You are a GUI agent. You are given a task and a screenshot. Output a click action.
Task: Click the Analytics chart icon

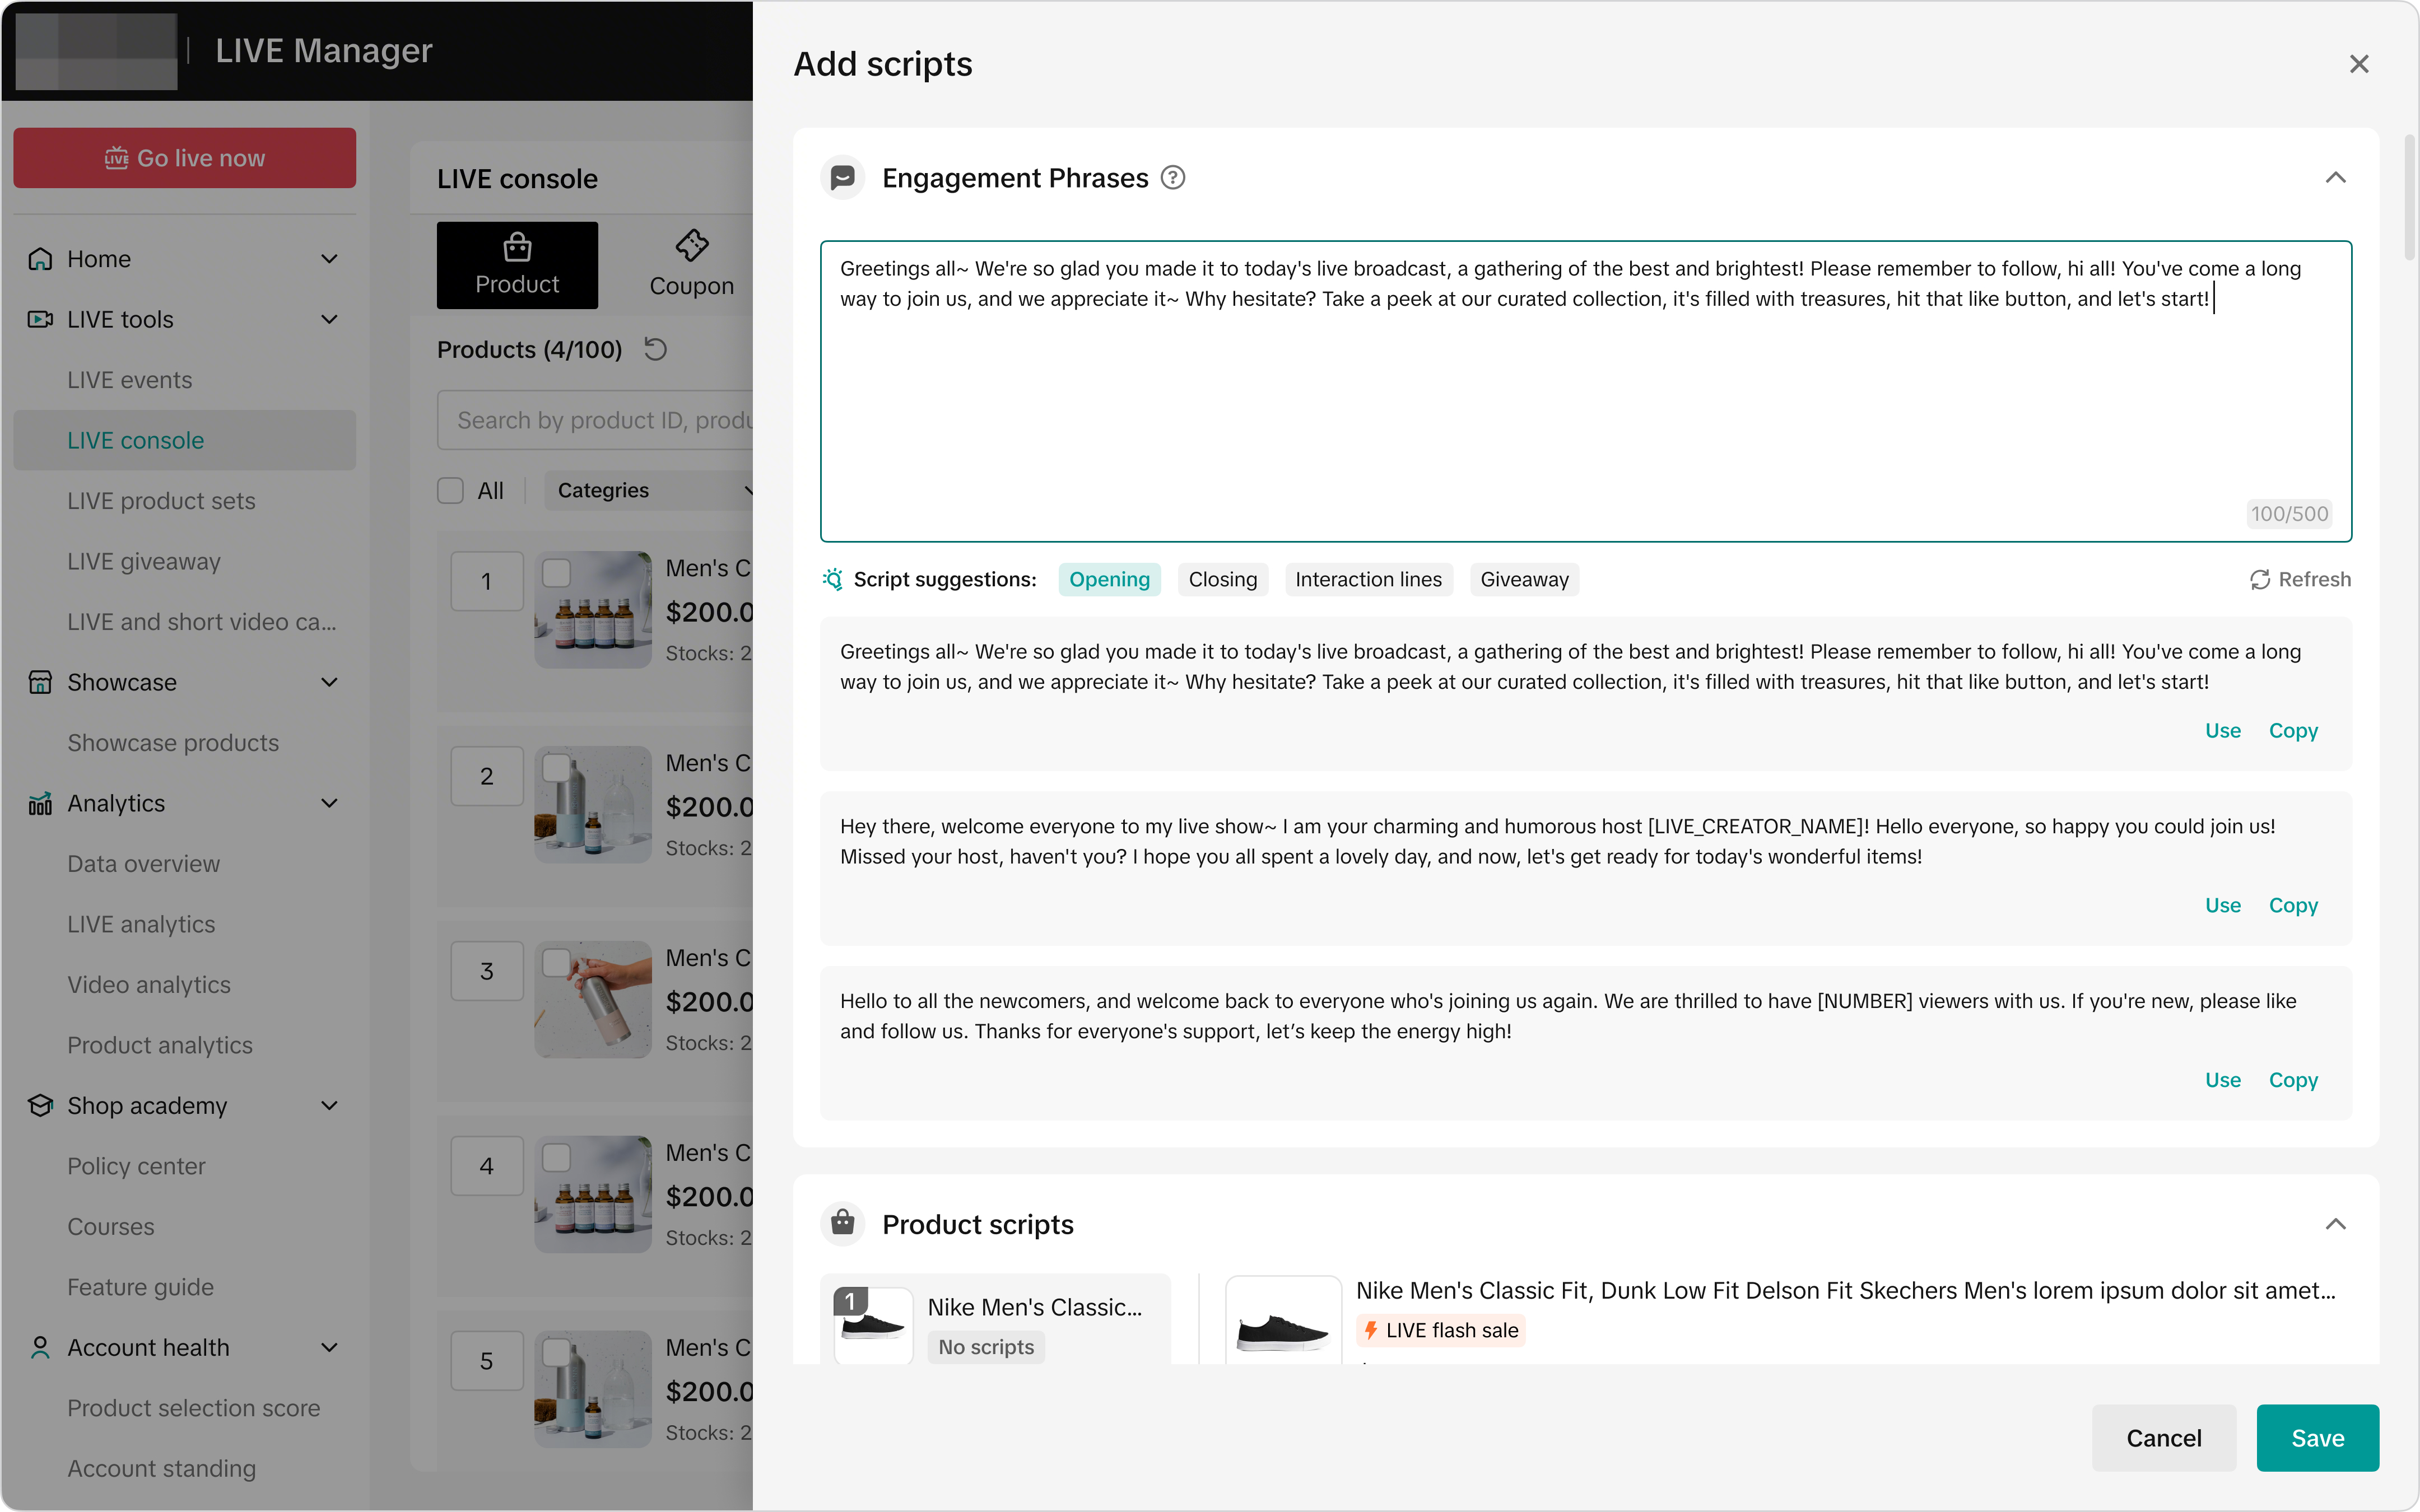pyautogui.click(x=40, y=803)
